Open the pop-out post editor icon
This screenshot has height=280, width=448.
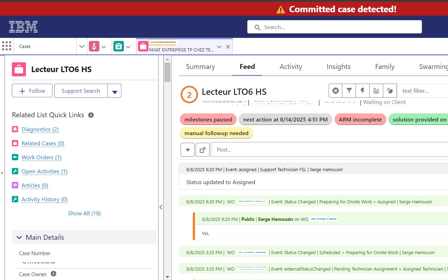(202, 150)
